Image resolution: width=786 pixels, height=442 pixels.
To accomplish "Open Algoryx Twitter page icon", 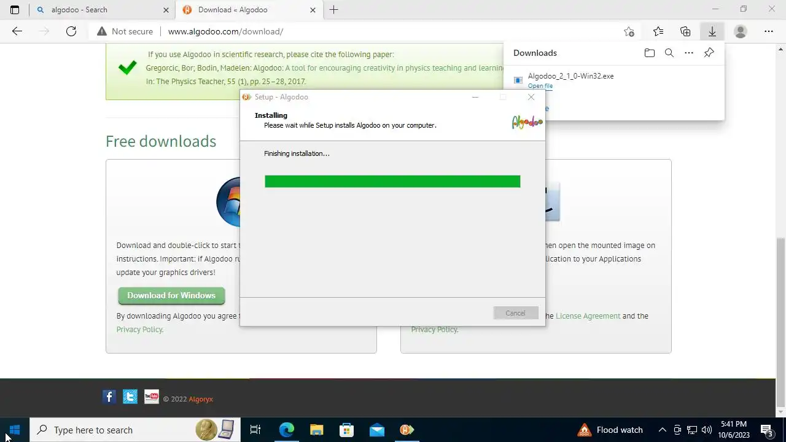I will coord(130,397).
